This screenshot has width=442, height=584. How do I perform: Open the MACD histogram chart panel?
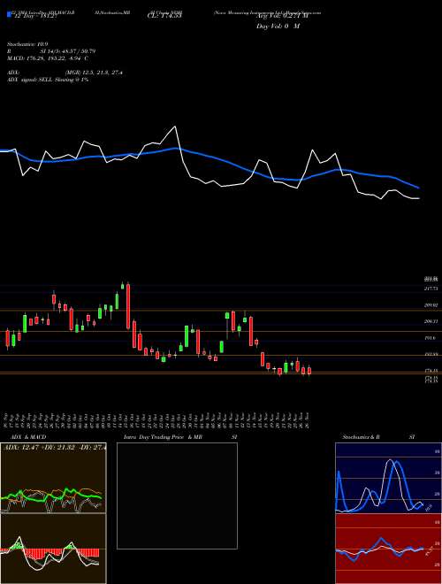click(x=53, y=549)
